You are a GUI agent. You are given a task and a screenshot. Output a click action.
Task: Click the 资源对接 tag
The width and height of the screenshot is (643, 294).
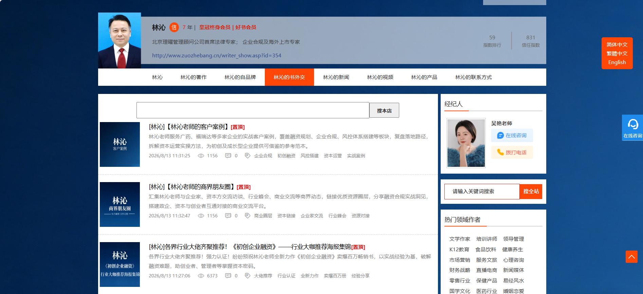pos(361,216)
